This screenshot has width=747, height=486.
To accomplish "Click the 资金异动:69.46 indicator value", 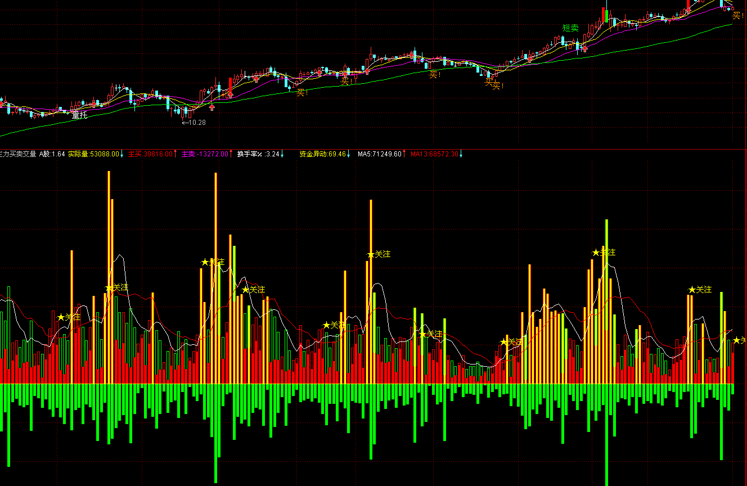I will click(322, 154).
